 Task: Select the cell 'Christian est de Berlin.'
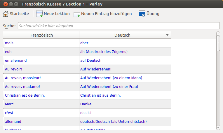click(41, 95)
